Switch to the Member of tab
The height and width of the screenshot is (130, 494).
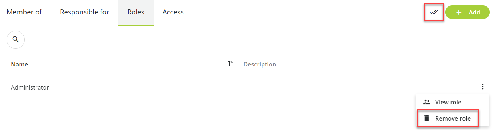[24, 12]
